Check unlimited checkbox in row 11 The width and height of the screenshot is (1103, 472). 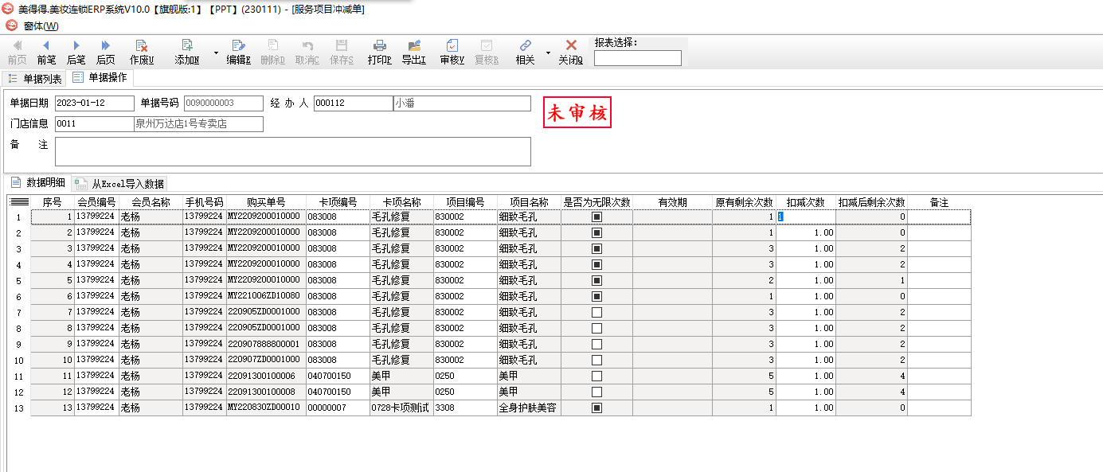[596, 376]
